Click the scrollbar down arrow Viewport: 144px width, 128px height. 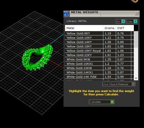[136, 78]
